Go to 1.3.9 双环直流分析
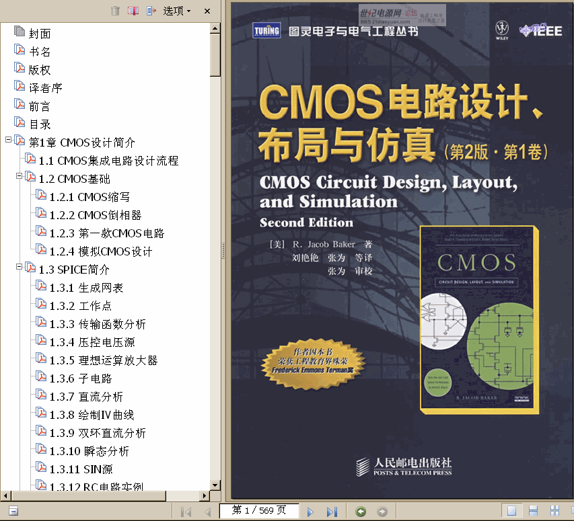Viewport: 574px width, 521px height. [x=98, y=433]
